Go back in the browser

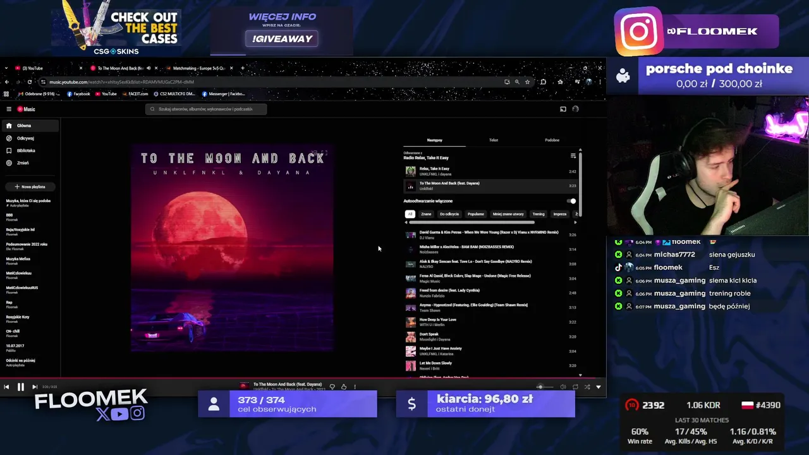click(6, 82)
